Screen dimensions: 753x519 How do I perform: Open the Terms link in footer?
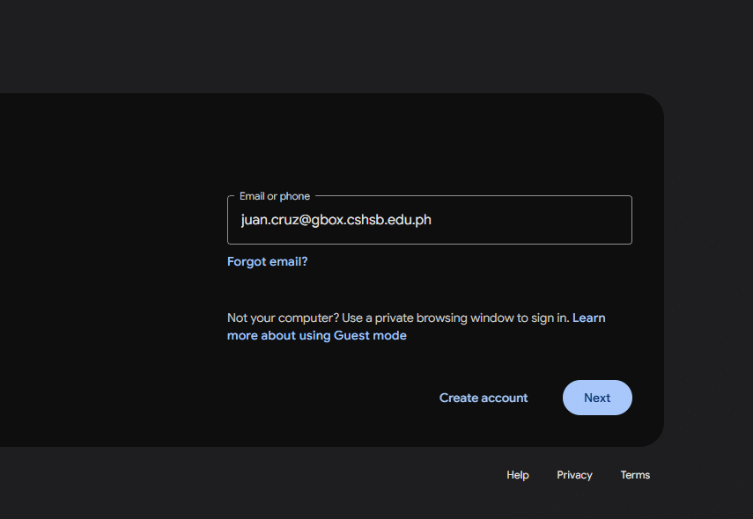click(635, 475)
